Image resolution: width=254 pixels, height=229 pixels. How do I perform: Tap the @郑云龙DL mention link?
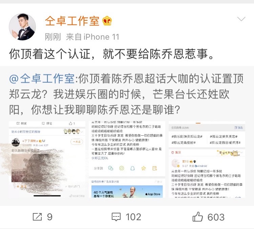(100, 158)
